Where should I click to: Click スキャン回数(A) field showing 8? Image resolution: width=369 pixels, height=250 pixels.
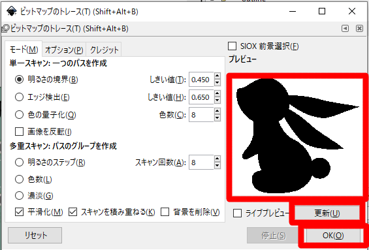201,163
